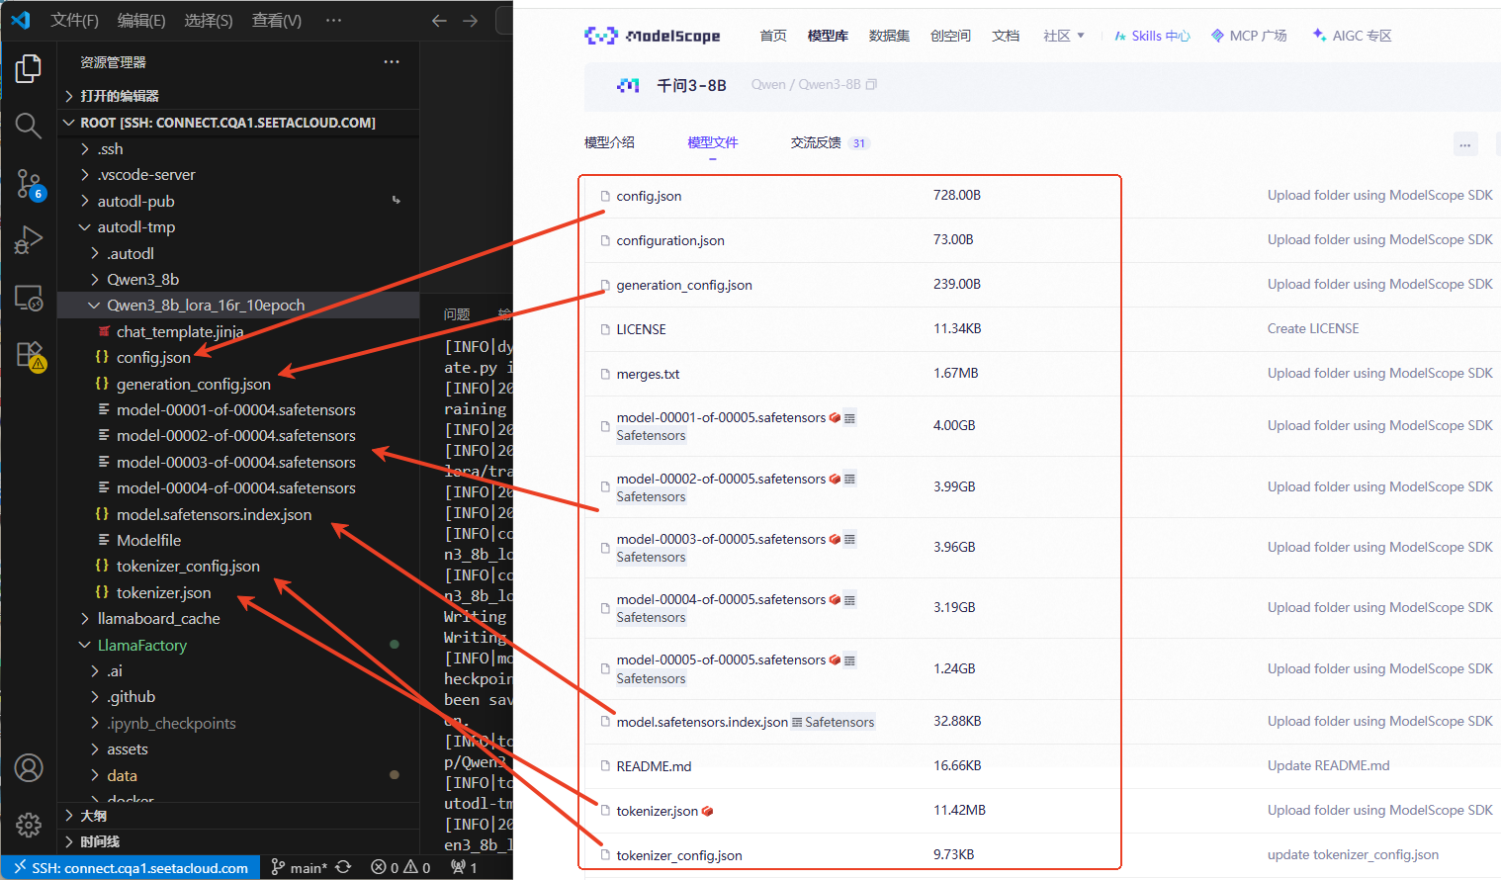Screen dimensions: 1501x880
Task: Open 数据集 in ModelScope nav
Action: (x=889, y=36)
